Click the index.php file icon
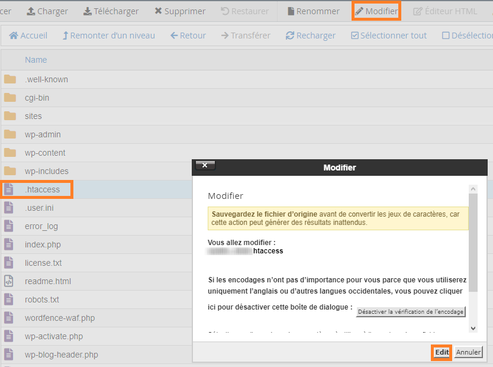This screenshot has width=493, height=367. tap(9, 244)
